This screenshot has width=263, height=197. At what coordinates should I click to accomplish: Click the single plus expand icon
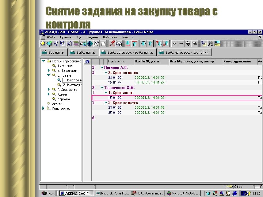tap(175, 43)
